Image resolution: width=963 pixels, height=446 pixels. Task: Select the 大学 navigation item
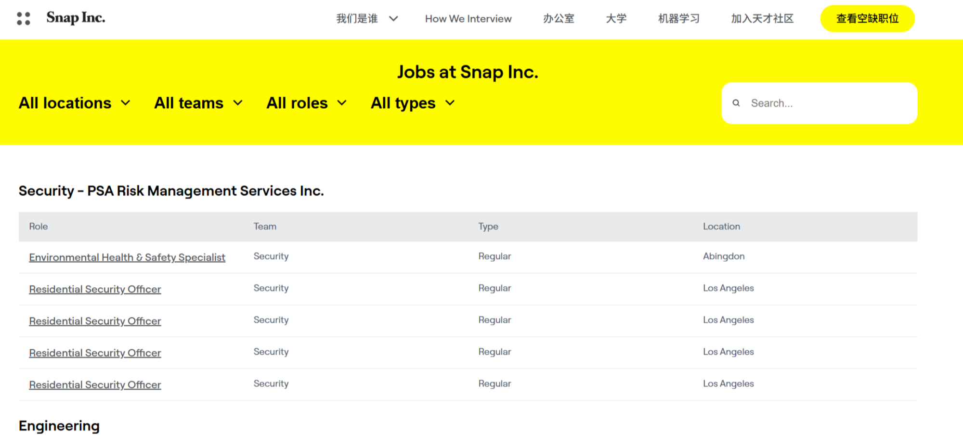(616, 19)
